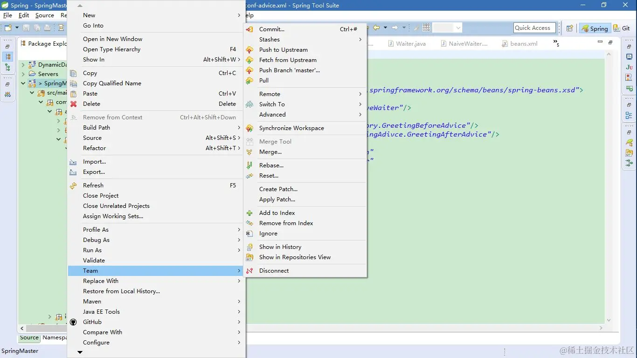The width and height of the screenshot is (637, 358).
Task: Minimize the editor area view
Action: 600,42
